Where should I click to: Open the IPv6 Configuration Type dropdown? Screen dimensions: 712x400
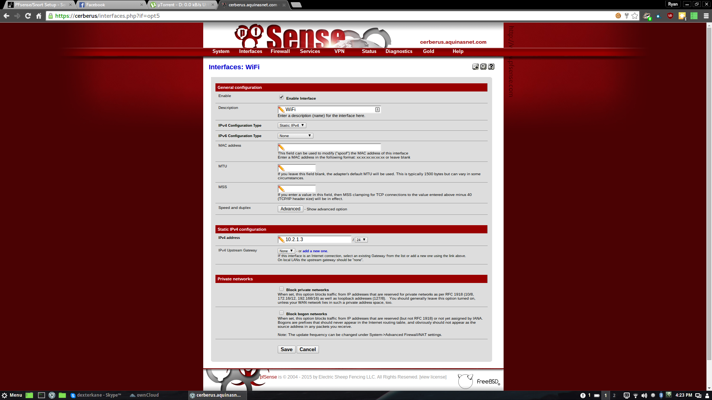pos(295,136)
